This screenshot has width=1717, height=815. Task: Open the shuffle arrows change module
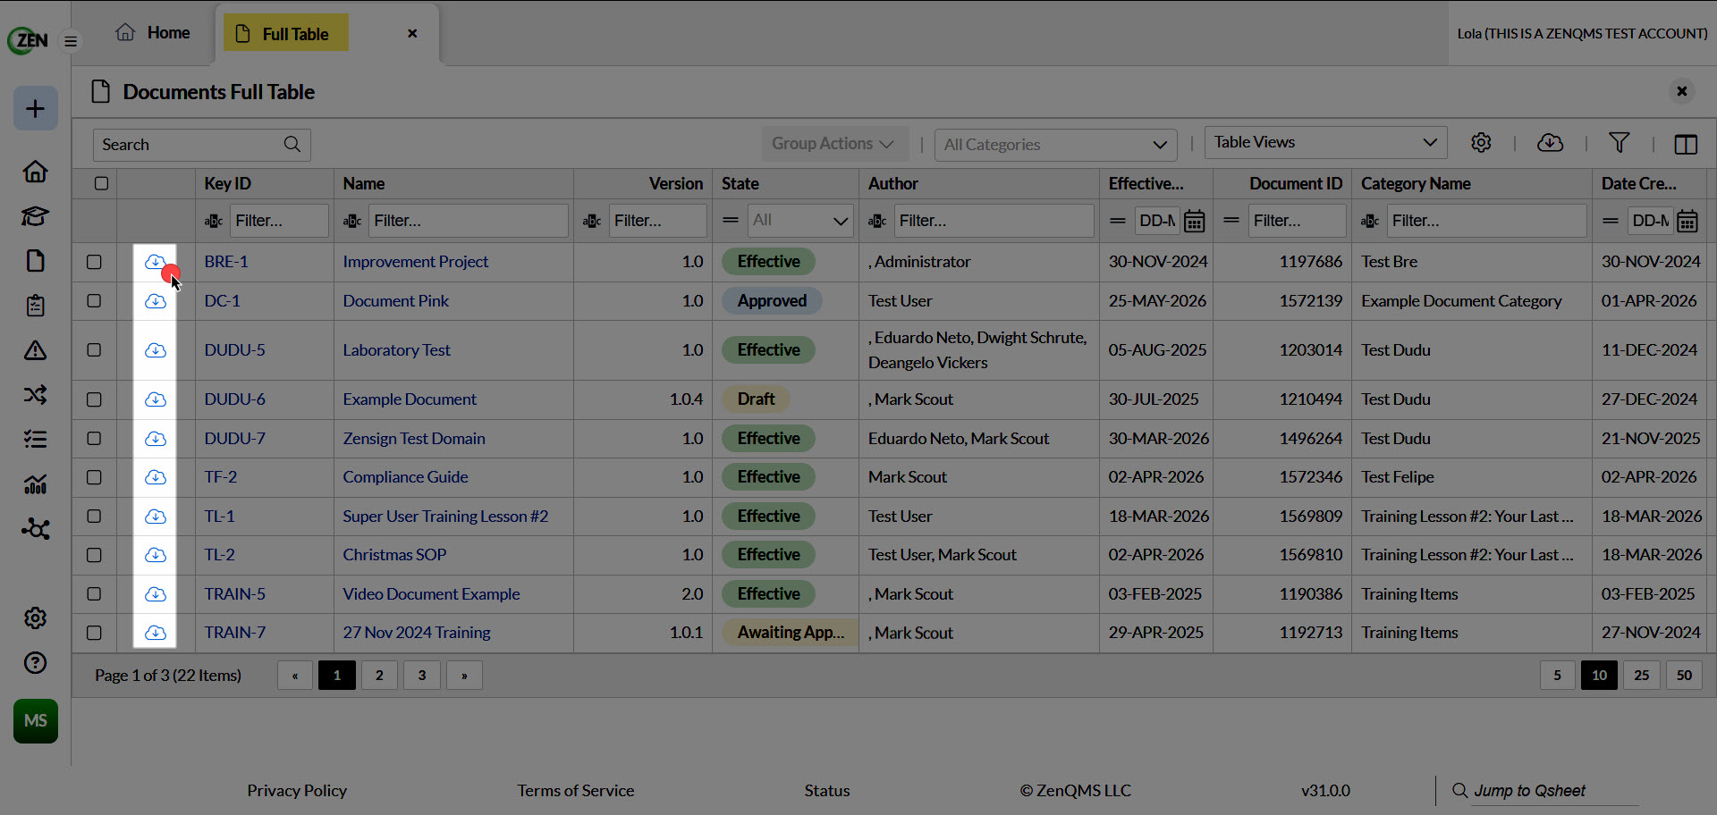36,395
